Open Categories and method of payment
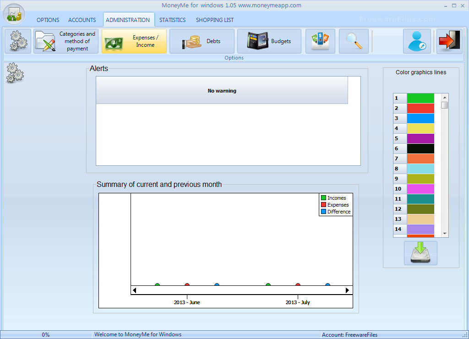Viewport: 469px width, 339px height. click(x=66, y=41)
